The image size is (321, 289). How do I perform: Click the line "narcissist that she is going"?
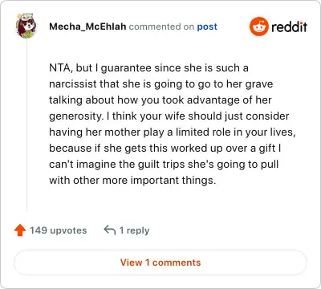point(161,84)
